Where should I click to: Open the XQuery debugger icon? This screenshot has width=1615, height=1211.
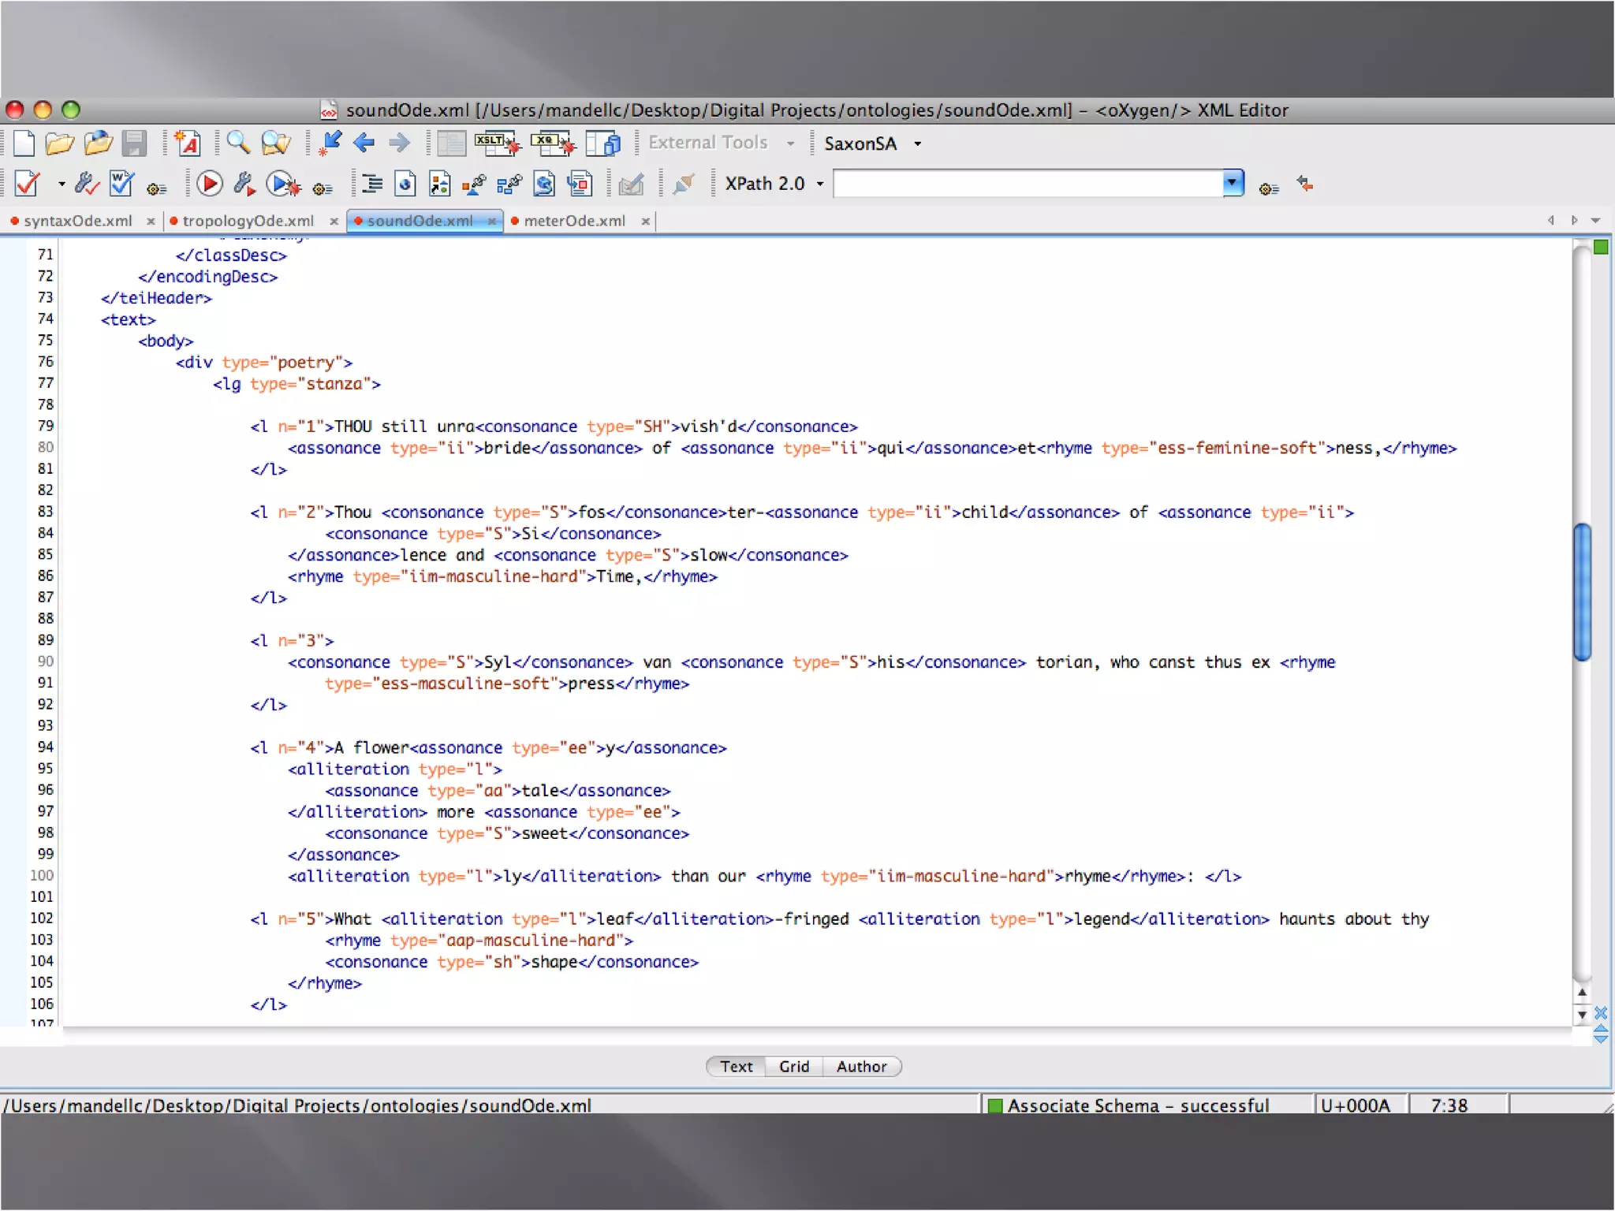pyautogui.click(x=552, y=143)
